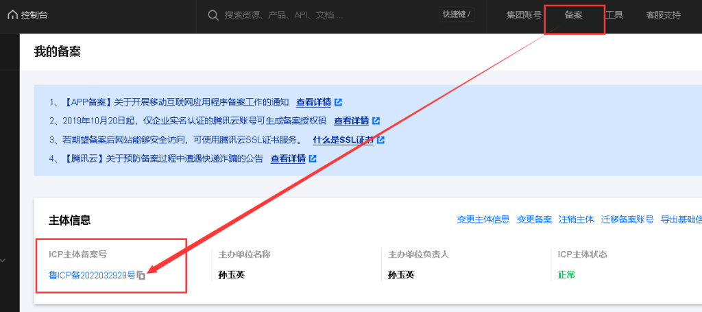Click 查看详情 for the APP备案 notice
This screenshot has height=312, width=702.
313,103
